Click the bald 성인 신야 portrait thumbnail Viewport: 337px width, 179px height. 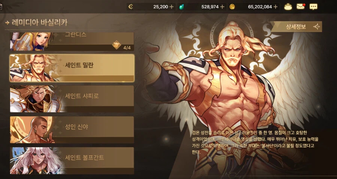tap(34, 130)
